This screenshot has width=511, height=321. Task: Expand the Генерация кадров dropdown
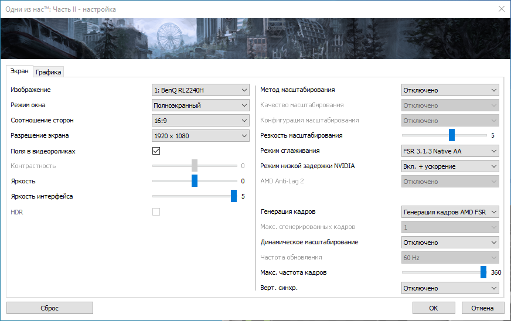(x=450, y=212)
